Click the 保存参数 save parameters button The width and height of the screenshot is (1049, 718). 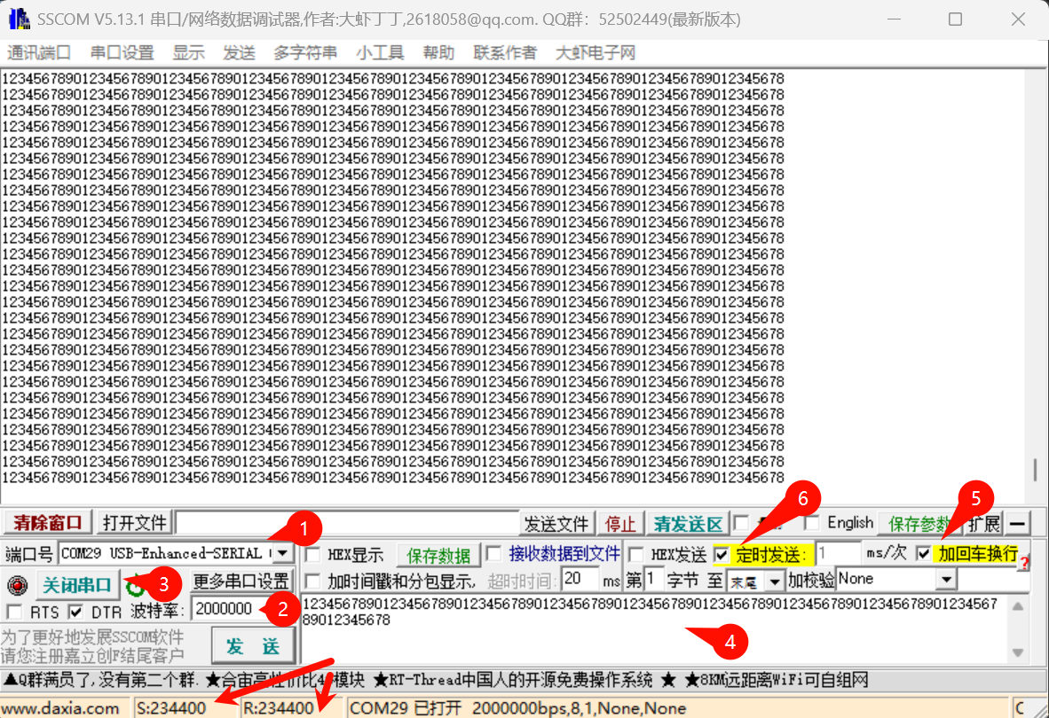[919, 524]
